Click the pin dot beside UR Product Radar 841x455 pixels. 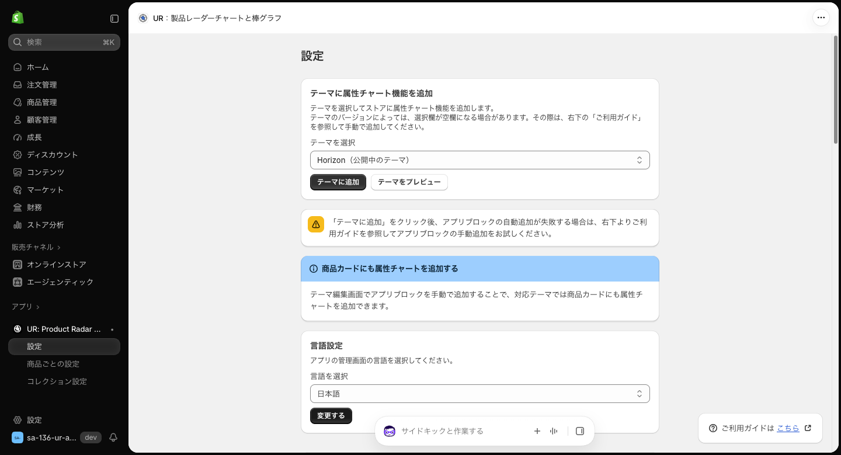click(112, 329)
